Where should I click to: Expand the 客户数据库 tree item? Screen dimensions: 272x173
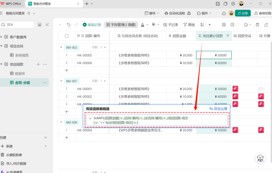[1, 37]
